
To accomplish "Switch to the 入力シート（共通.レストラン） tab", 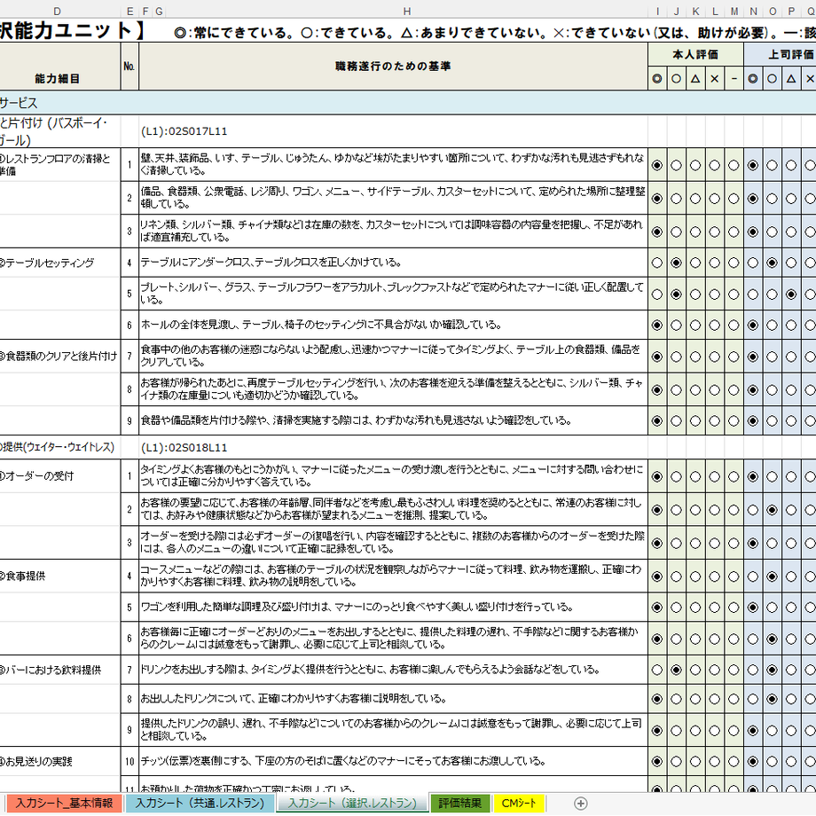I will pos(200,803).
